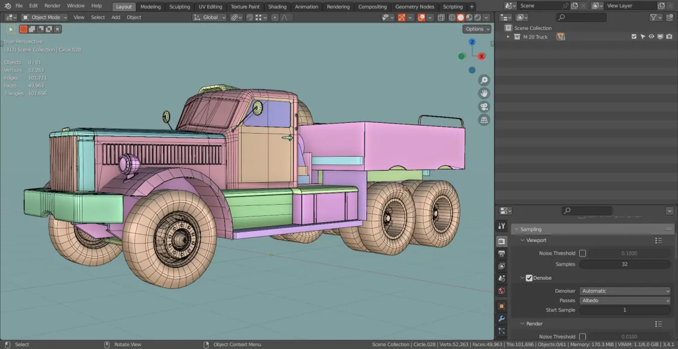Image resolution: width=678 pixels, height=349 pixels.
Task: Select material preview shading
Action: 469,17
